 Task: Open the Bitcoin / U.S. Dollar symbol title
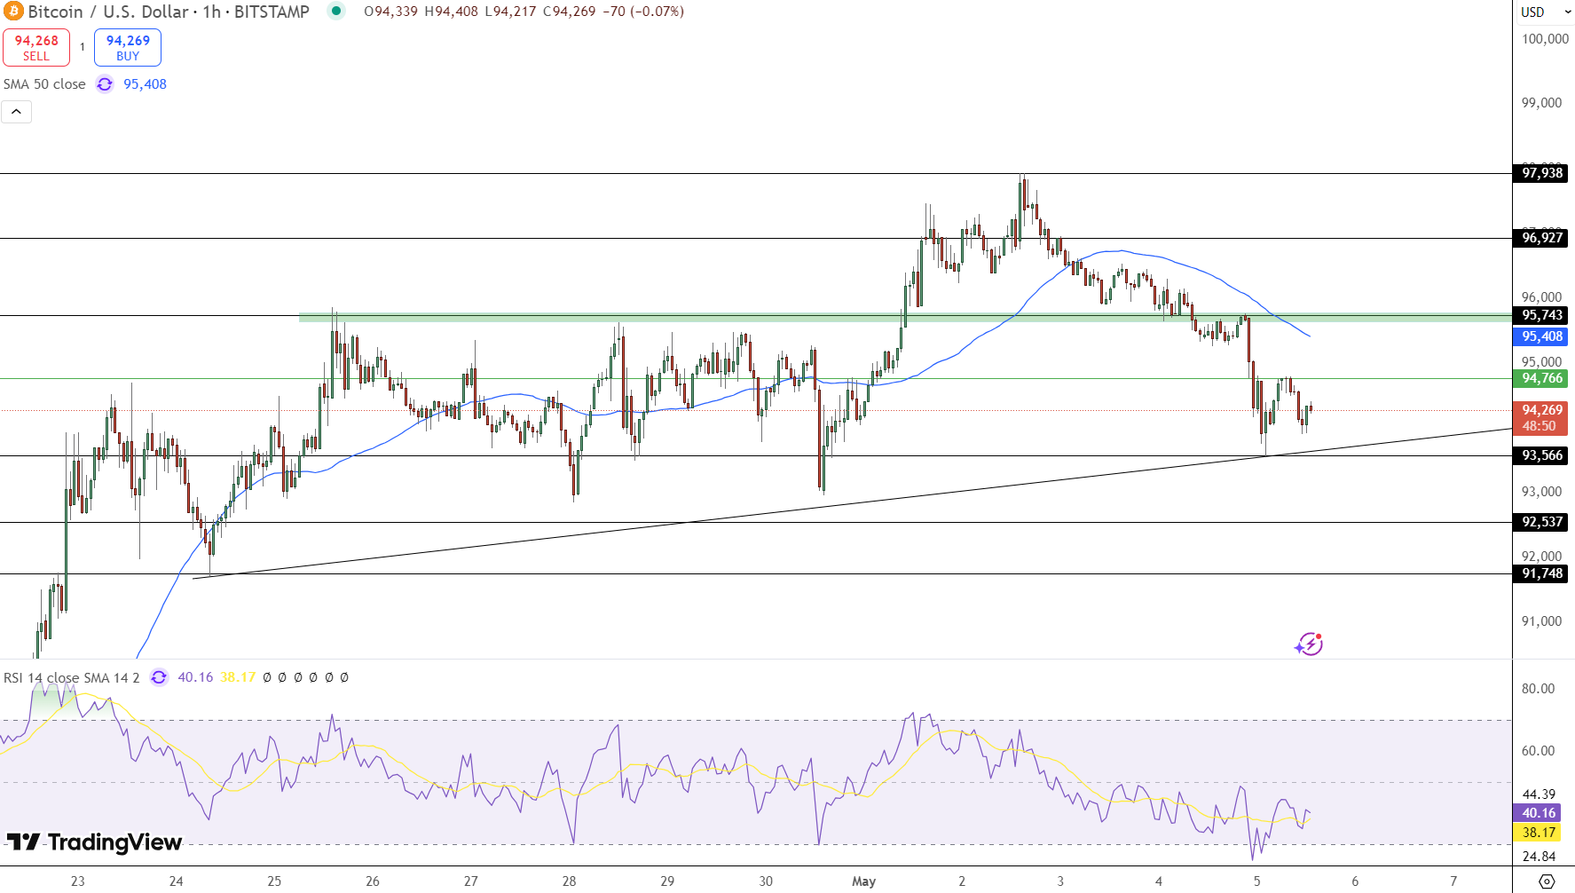point(108,12)
